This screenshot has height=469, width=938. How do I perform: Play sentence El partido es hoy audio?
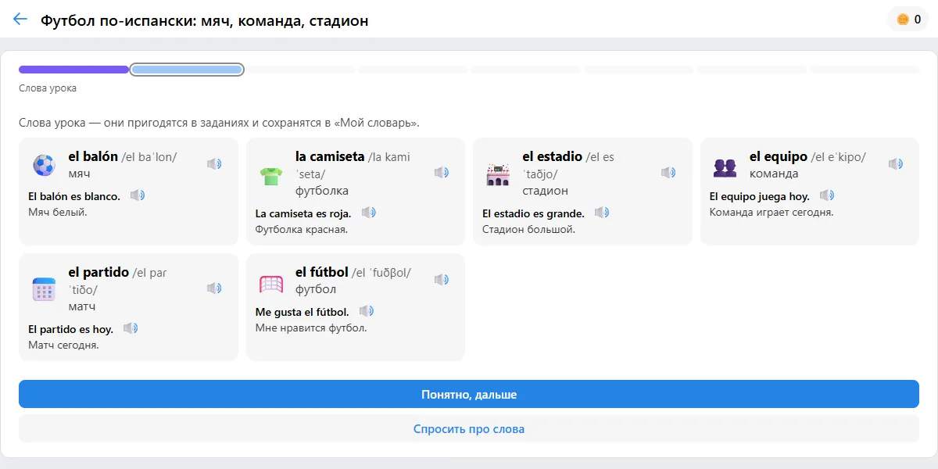131,328
